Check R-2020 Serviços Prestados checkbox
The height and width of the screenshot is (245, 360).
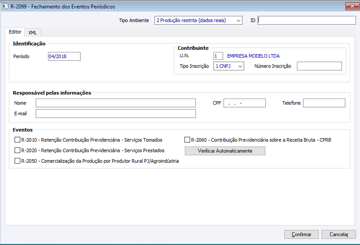click(17, 150)
